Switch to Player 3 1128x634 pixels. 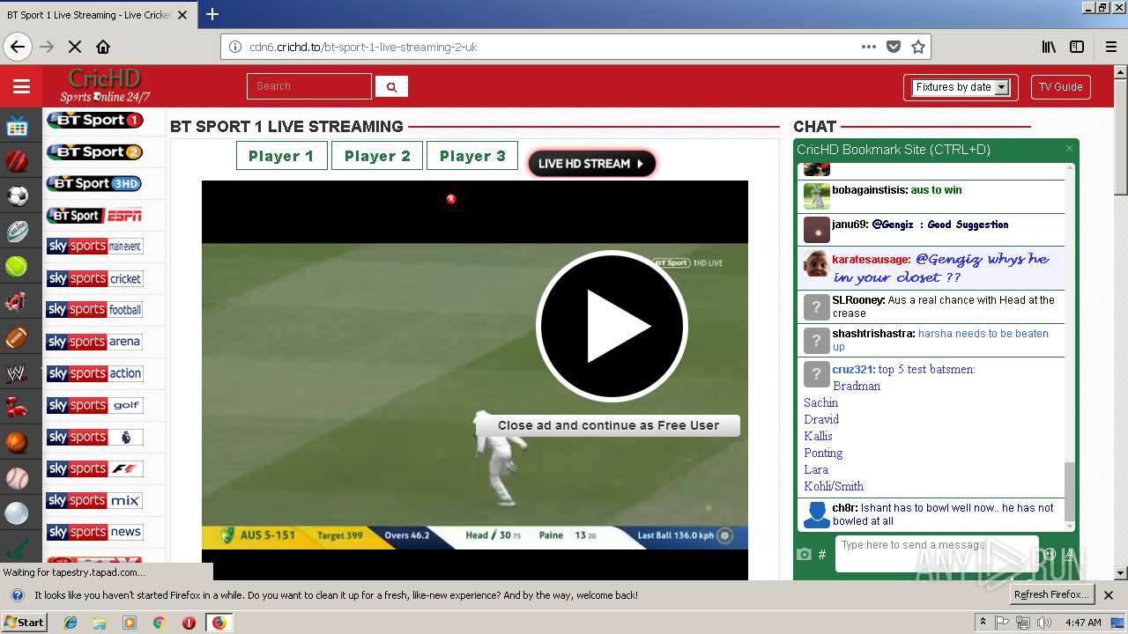[472, 156]
